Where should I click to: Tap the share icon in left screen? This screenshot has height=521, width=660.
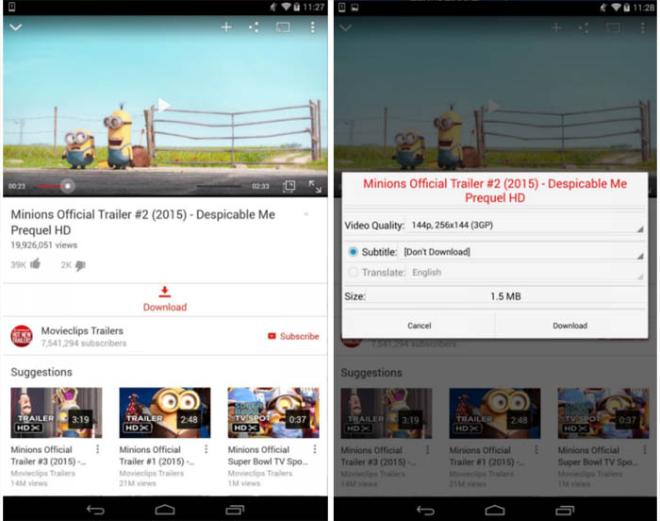point(254,27)
